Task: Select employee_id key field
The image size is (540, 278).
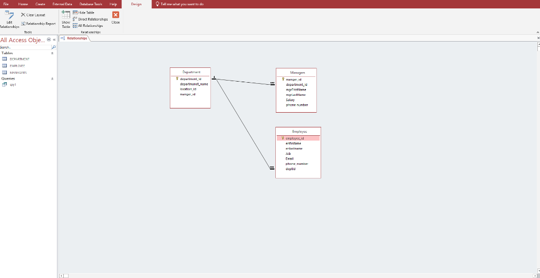Action: click(x=298, y=138)
